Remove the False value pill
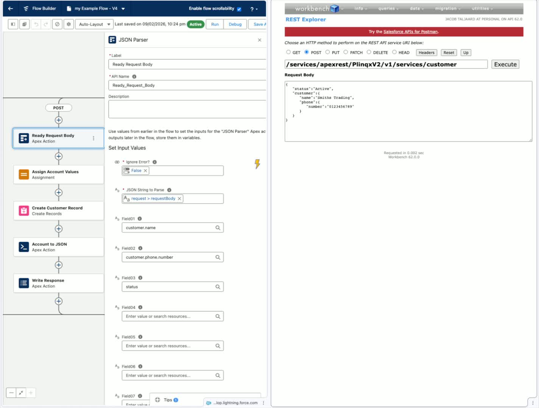 pos(145,171)
